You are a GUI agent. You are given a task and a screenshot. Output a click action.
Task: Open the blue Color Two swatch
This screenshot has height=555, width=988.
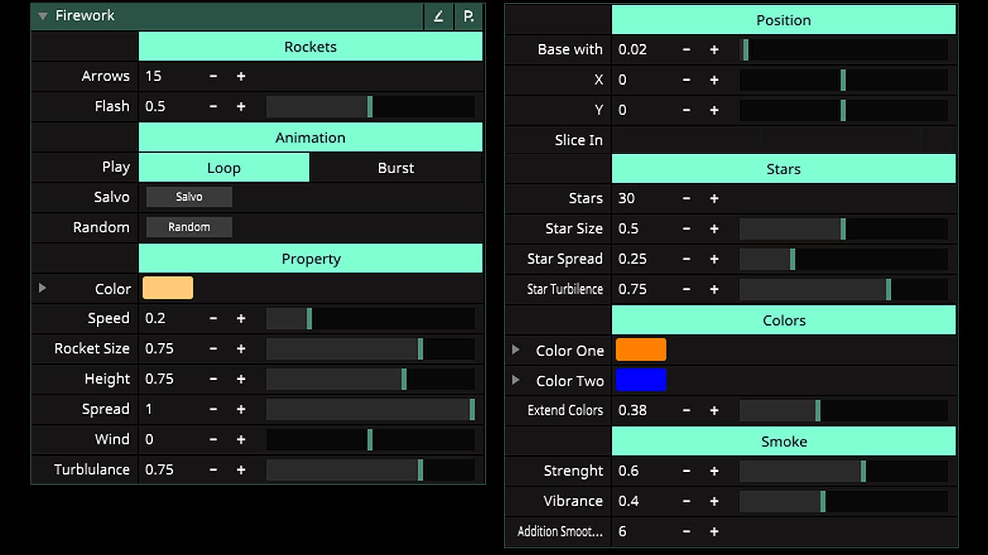[x=641, y=380]
